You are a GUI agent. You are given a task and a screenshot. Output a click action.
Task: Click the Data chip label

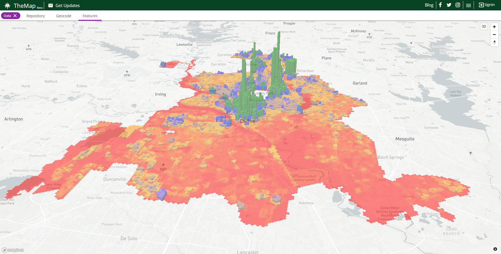pos(7,16)
